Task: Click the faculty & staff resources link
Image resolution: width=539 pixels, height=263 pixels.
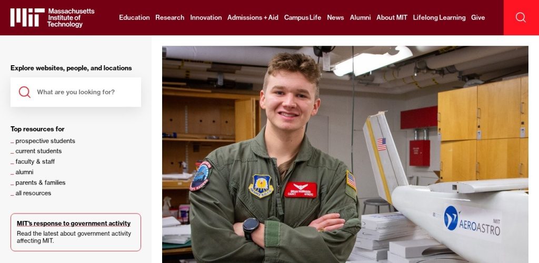Action: tap(35, 161)
